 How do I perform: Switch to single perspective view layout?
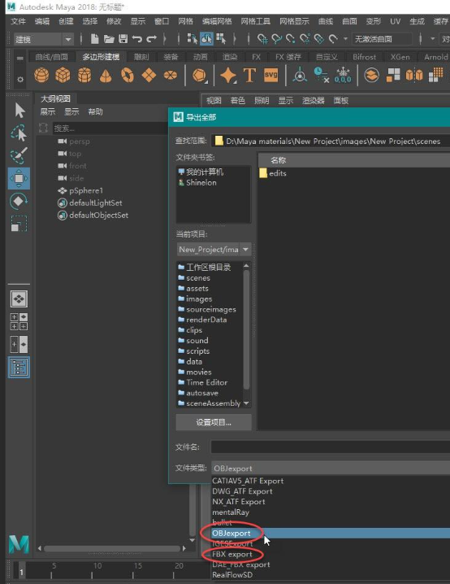pos(19,299)
